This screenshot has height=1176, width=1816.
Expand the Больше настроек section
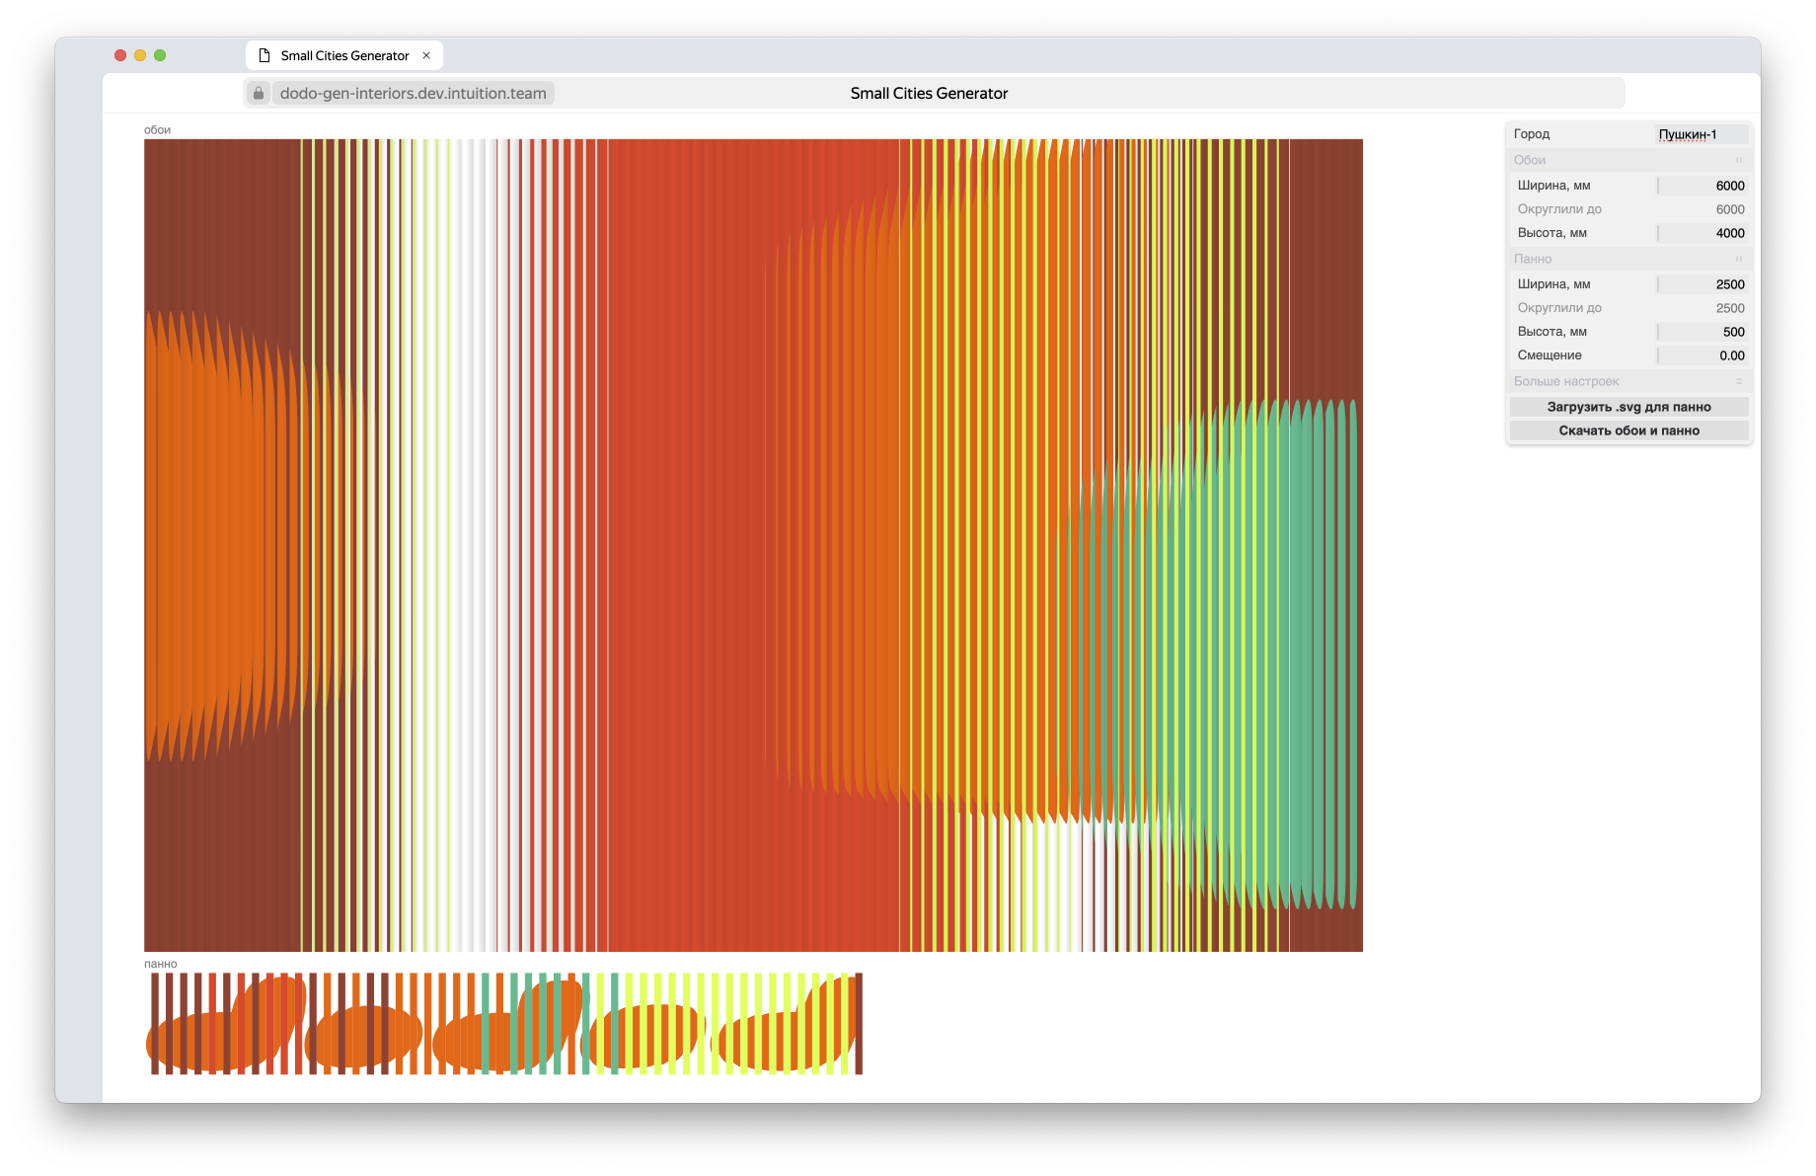(1628, 381)
